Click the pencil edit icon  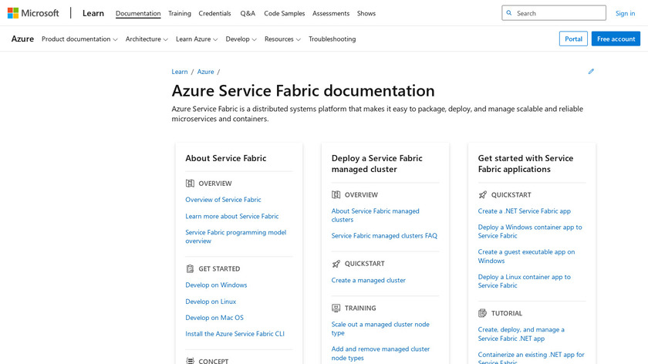591,72
